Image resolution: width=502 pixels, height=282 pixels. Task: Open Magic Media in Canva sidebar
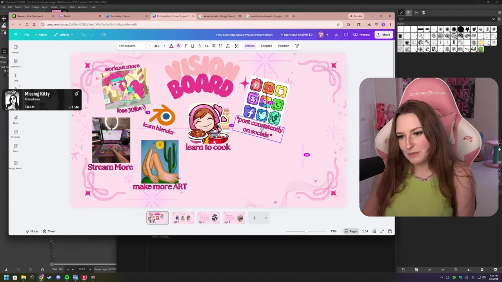point(16,165)
